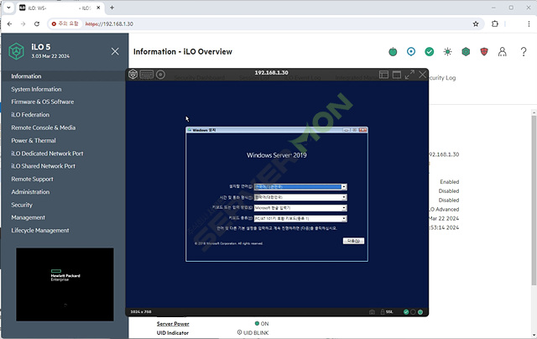Reload the browser page

click(x=37, y=24)
